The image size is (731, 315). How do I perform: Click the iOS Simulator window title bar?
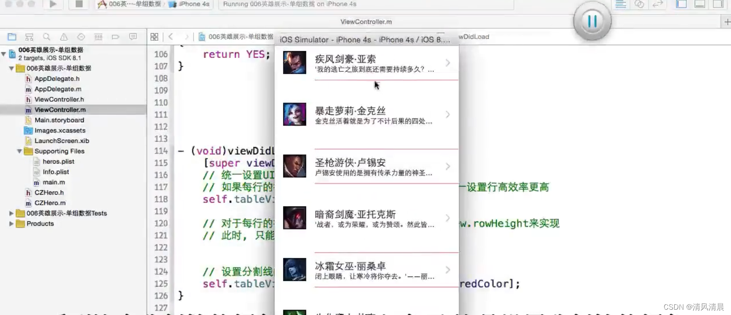coord(367,39)
